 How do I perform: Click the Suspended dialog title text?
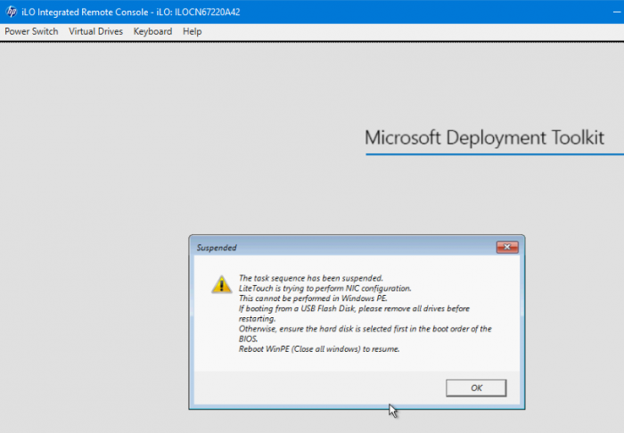pyautogui.click(x=217, y=248)
